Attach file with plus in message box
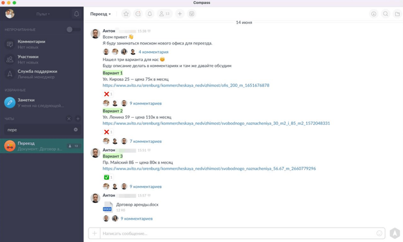 [x=95, y=233]
